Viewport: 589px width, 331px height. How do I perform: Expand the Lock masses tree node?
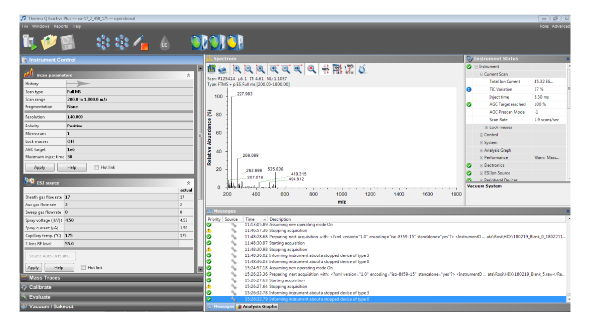coord(487,127)
